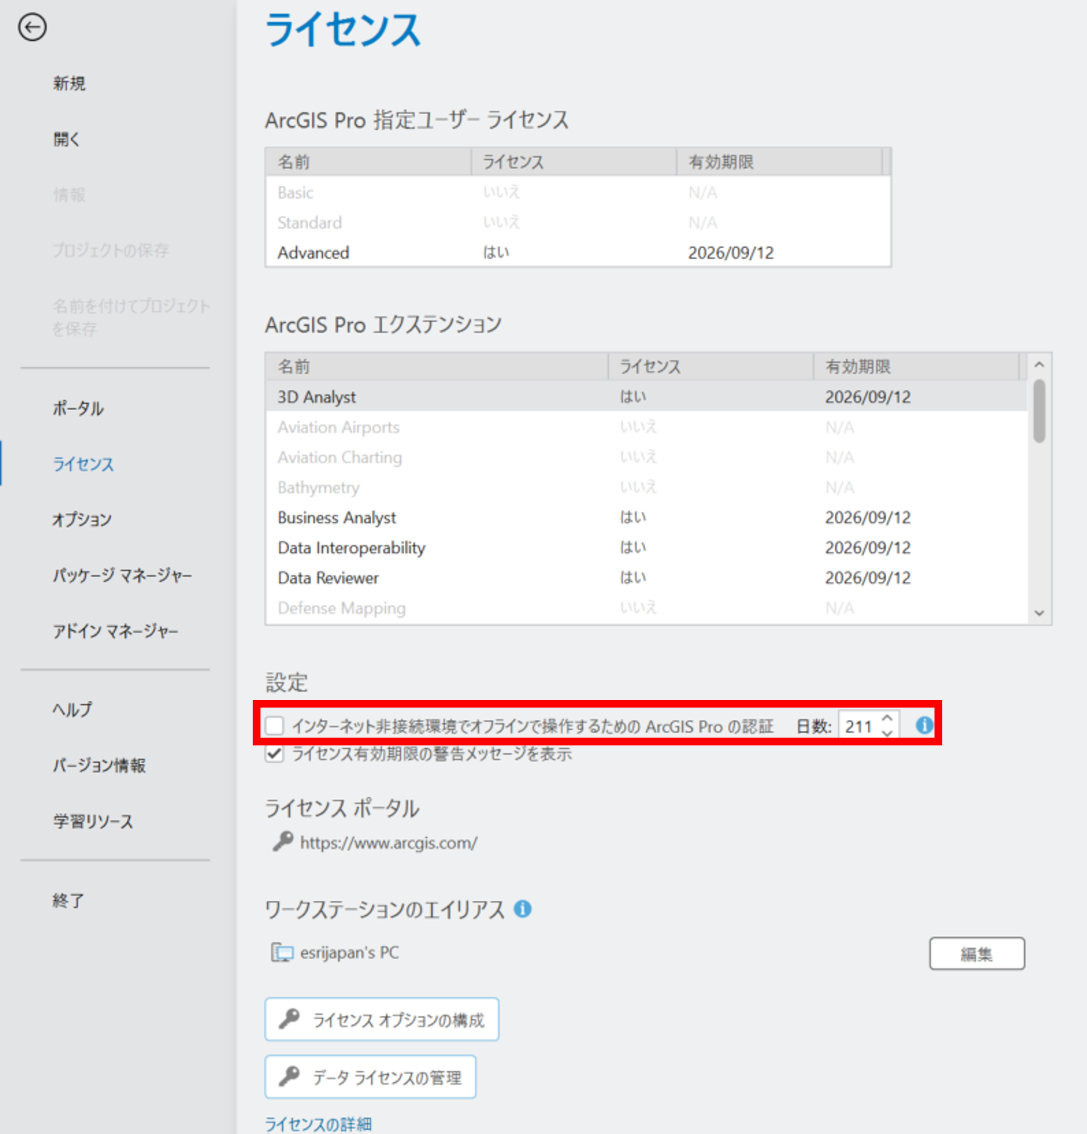
Task: Click key icon beside arcgis.com portal URL
Action: (283, 841)
